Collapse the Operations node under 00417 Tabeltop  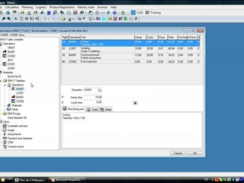[5, 85]
